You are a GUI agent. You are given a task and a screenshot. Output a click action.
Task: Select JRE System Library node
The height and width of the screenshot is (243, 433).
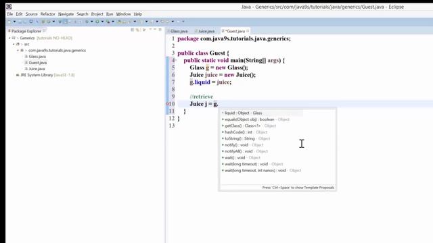click(x=47, y=75)
